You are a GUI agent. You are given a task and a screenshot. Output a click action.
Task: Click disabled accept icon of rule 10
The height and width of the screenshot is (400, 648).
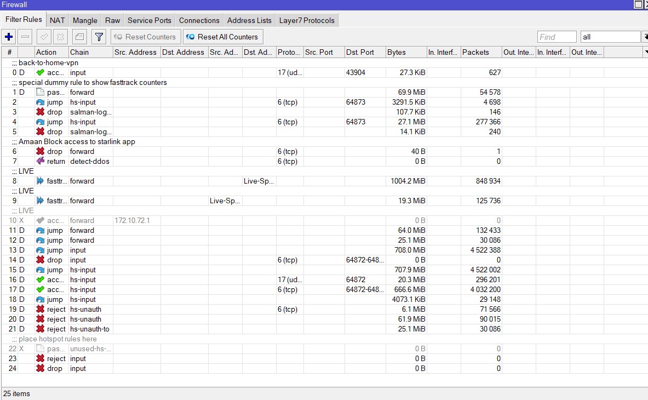click(40, 220)
